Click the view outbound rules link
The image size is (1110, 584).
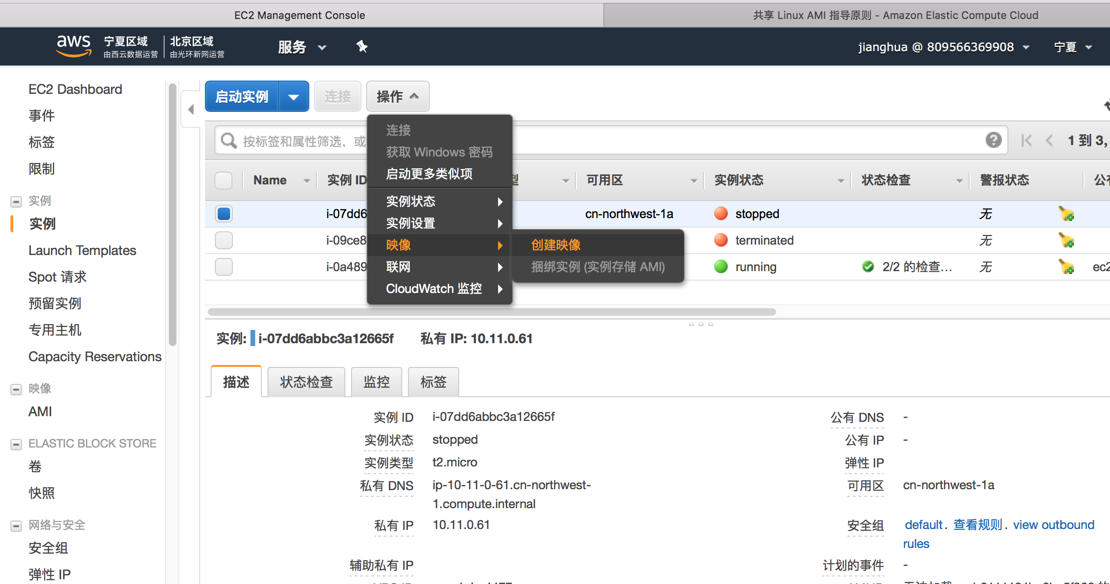[x=999, y=534]
